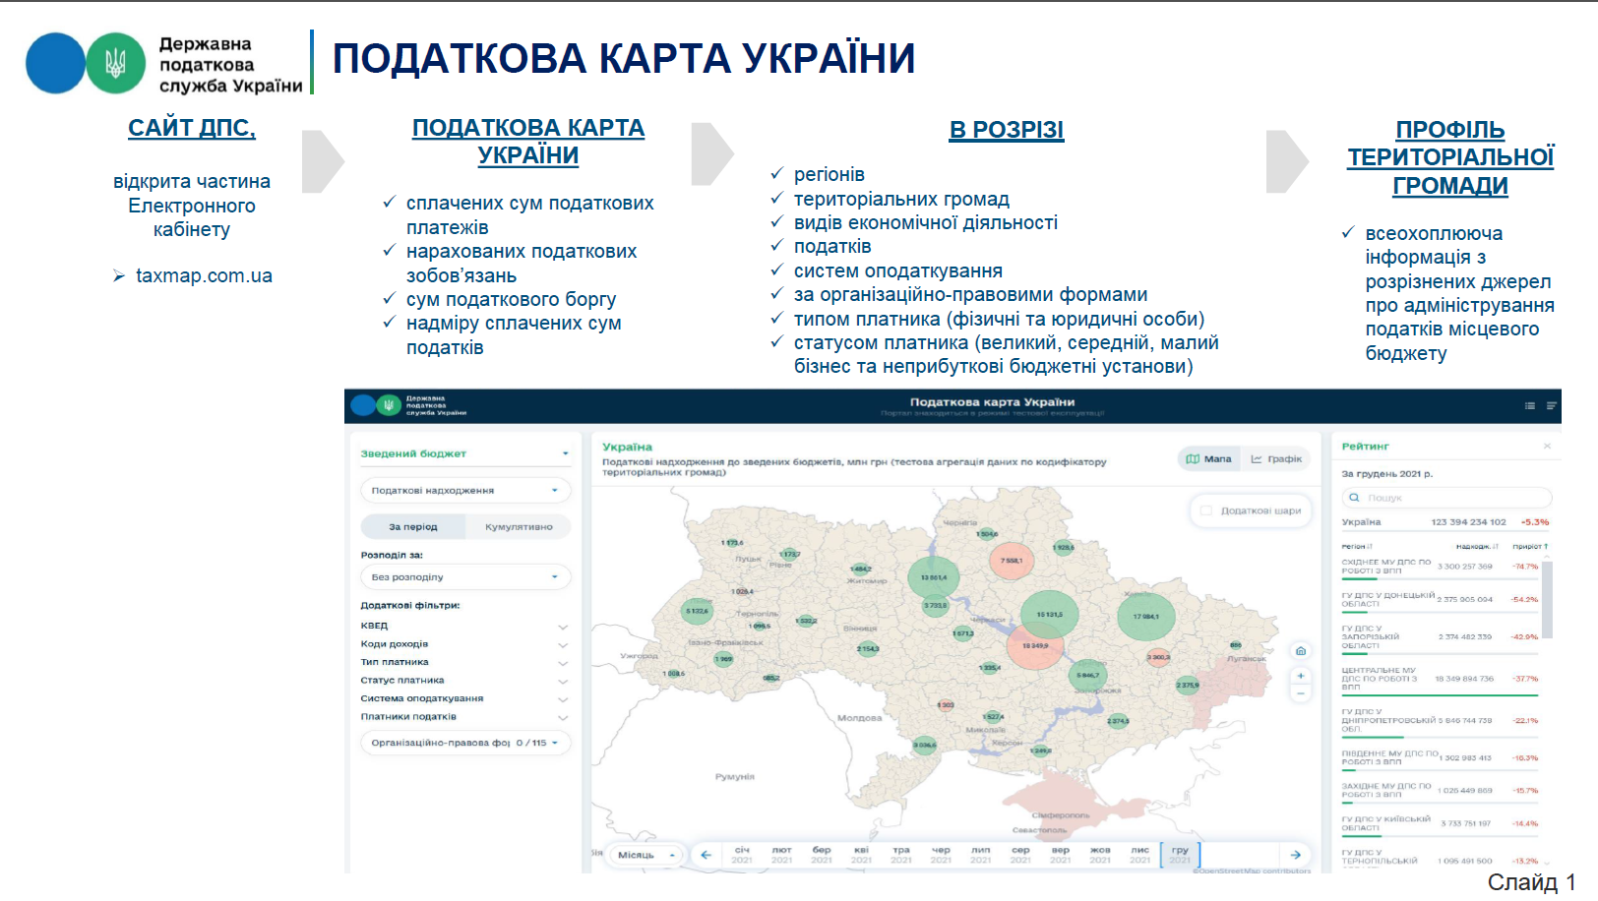Open the list view icon in app header
This screenshot has width=1598, height=901.
pos(1529,405)
